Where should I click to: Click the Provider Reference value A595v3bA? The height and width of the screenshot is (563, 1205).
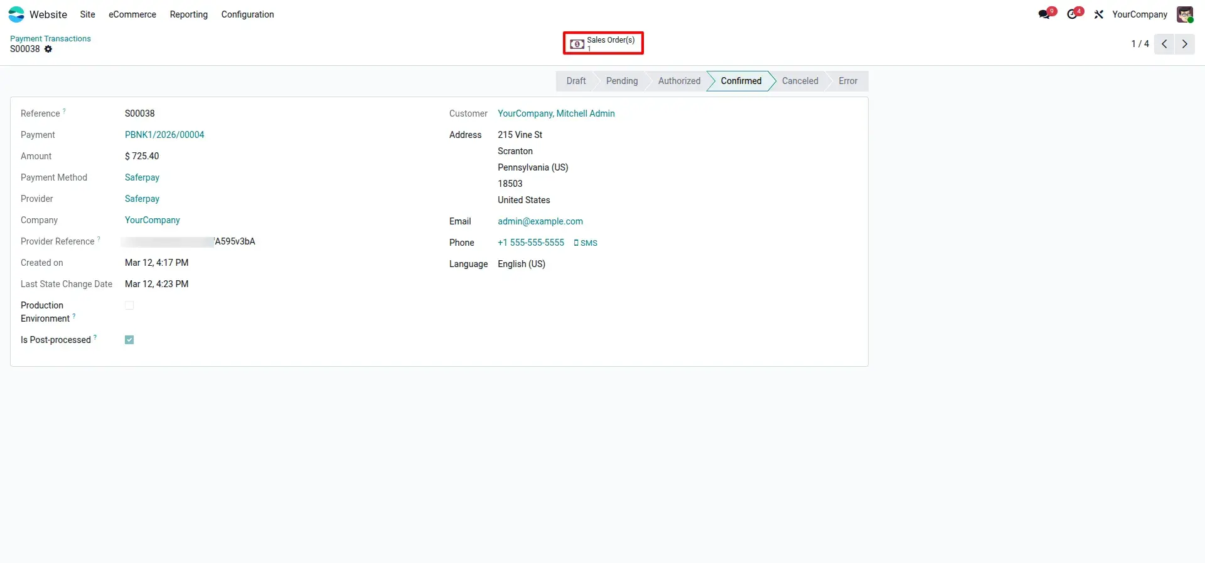tap(235, 241)
